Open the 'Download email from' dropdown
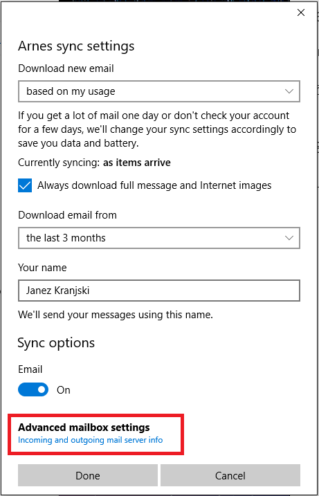The image size is (319, 496). pyautogui.click(x=159, y=237)
